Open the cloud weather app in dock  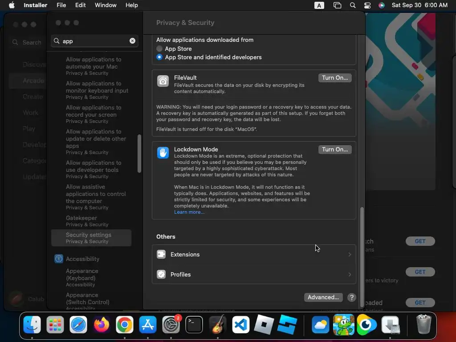(x=321, y=325)
